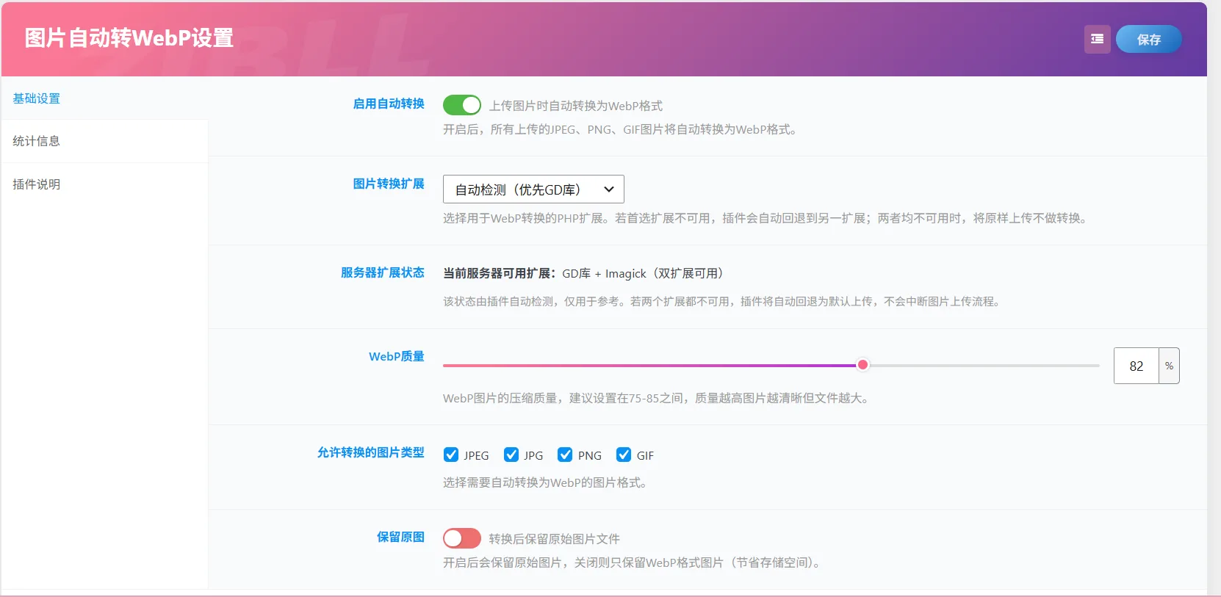This screenshot has width=1221, height=597.
Task: Uncheck the JPEG checkbox
Action: 451,455
